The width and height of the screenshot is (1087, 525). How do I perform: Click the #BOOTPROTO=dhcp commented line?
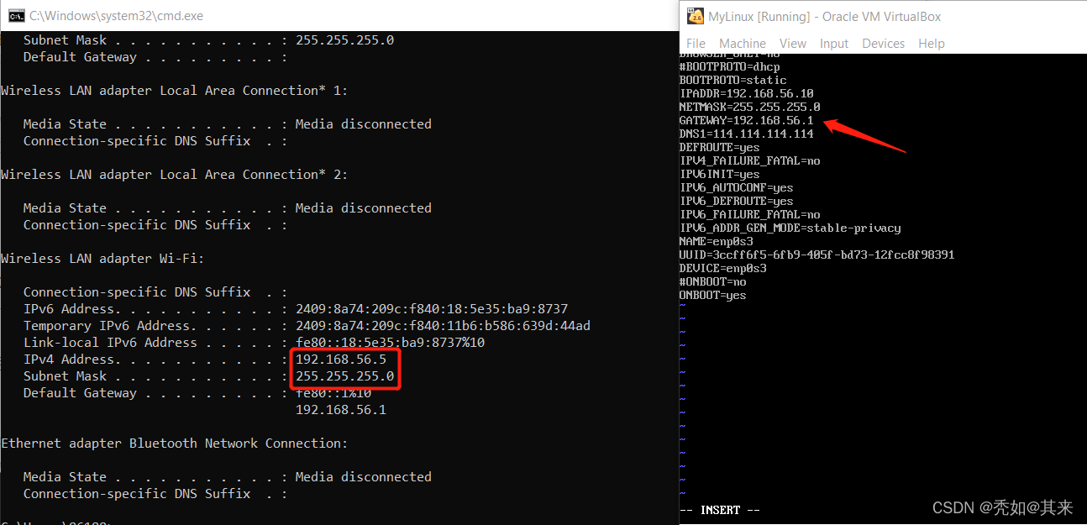click(x=729, y=66)
